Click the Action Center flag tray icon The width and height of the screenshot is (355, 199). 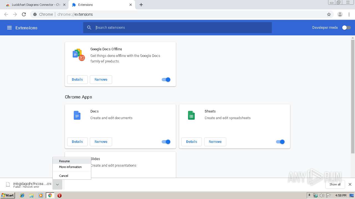click(x=329, y=195)
